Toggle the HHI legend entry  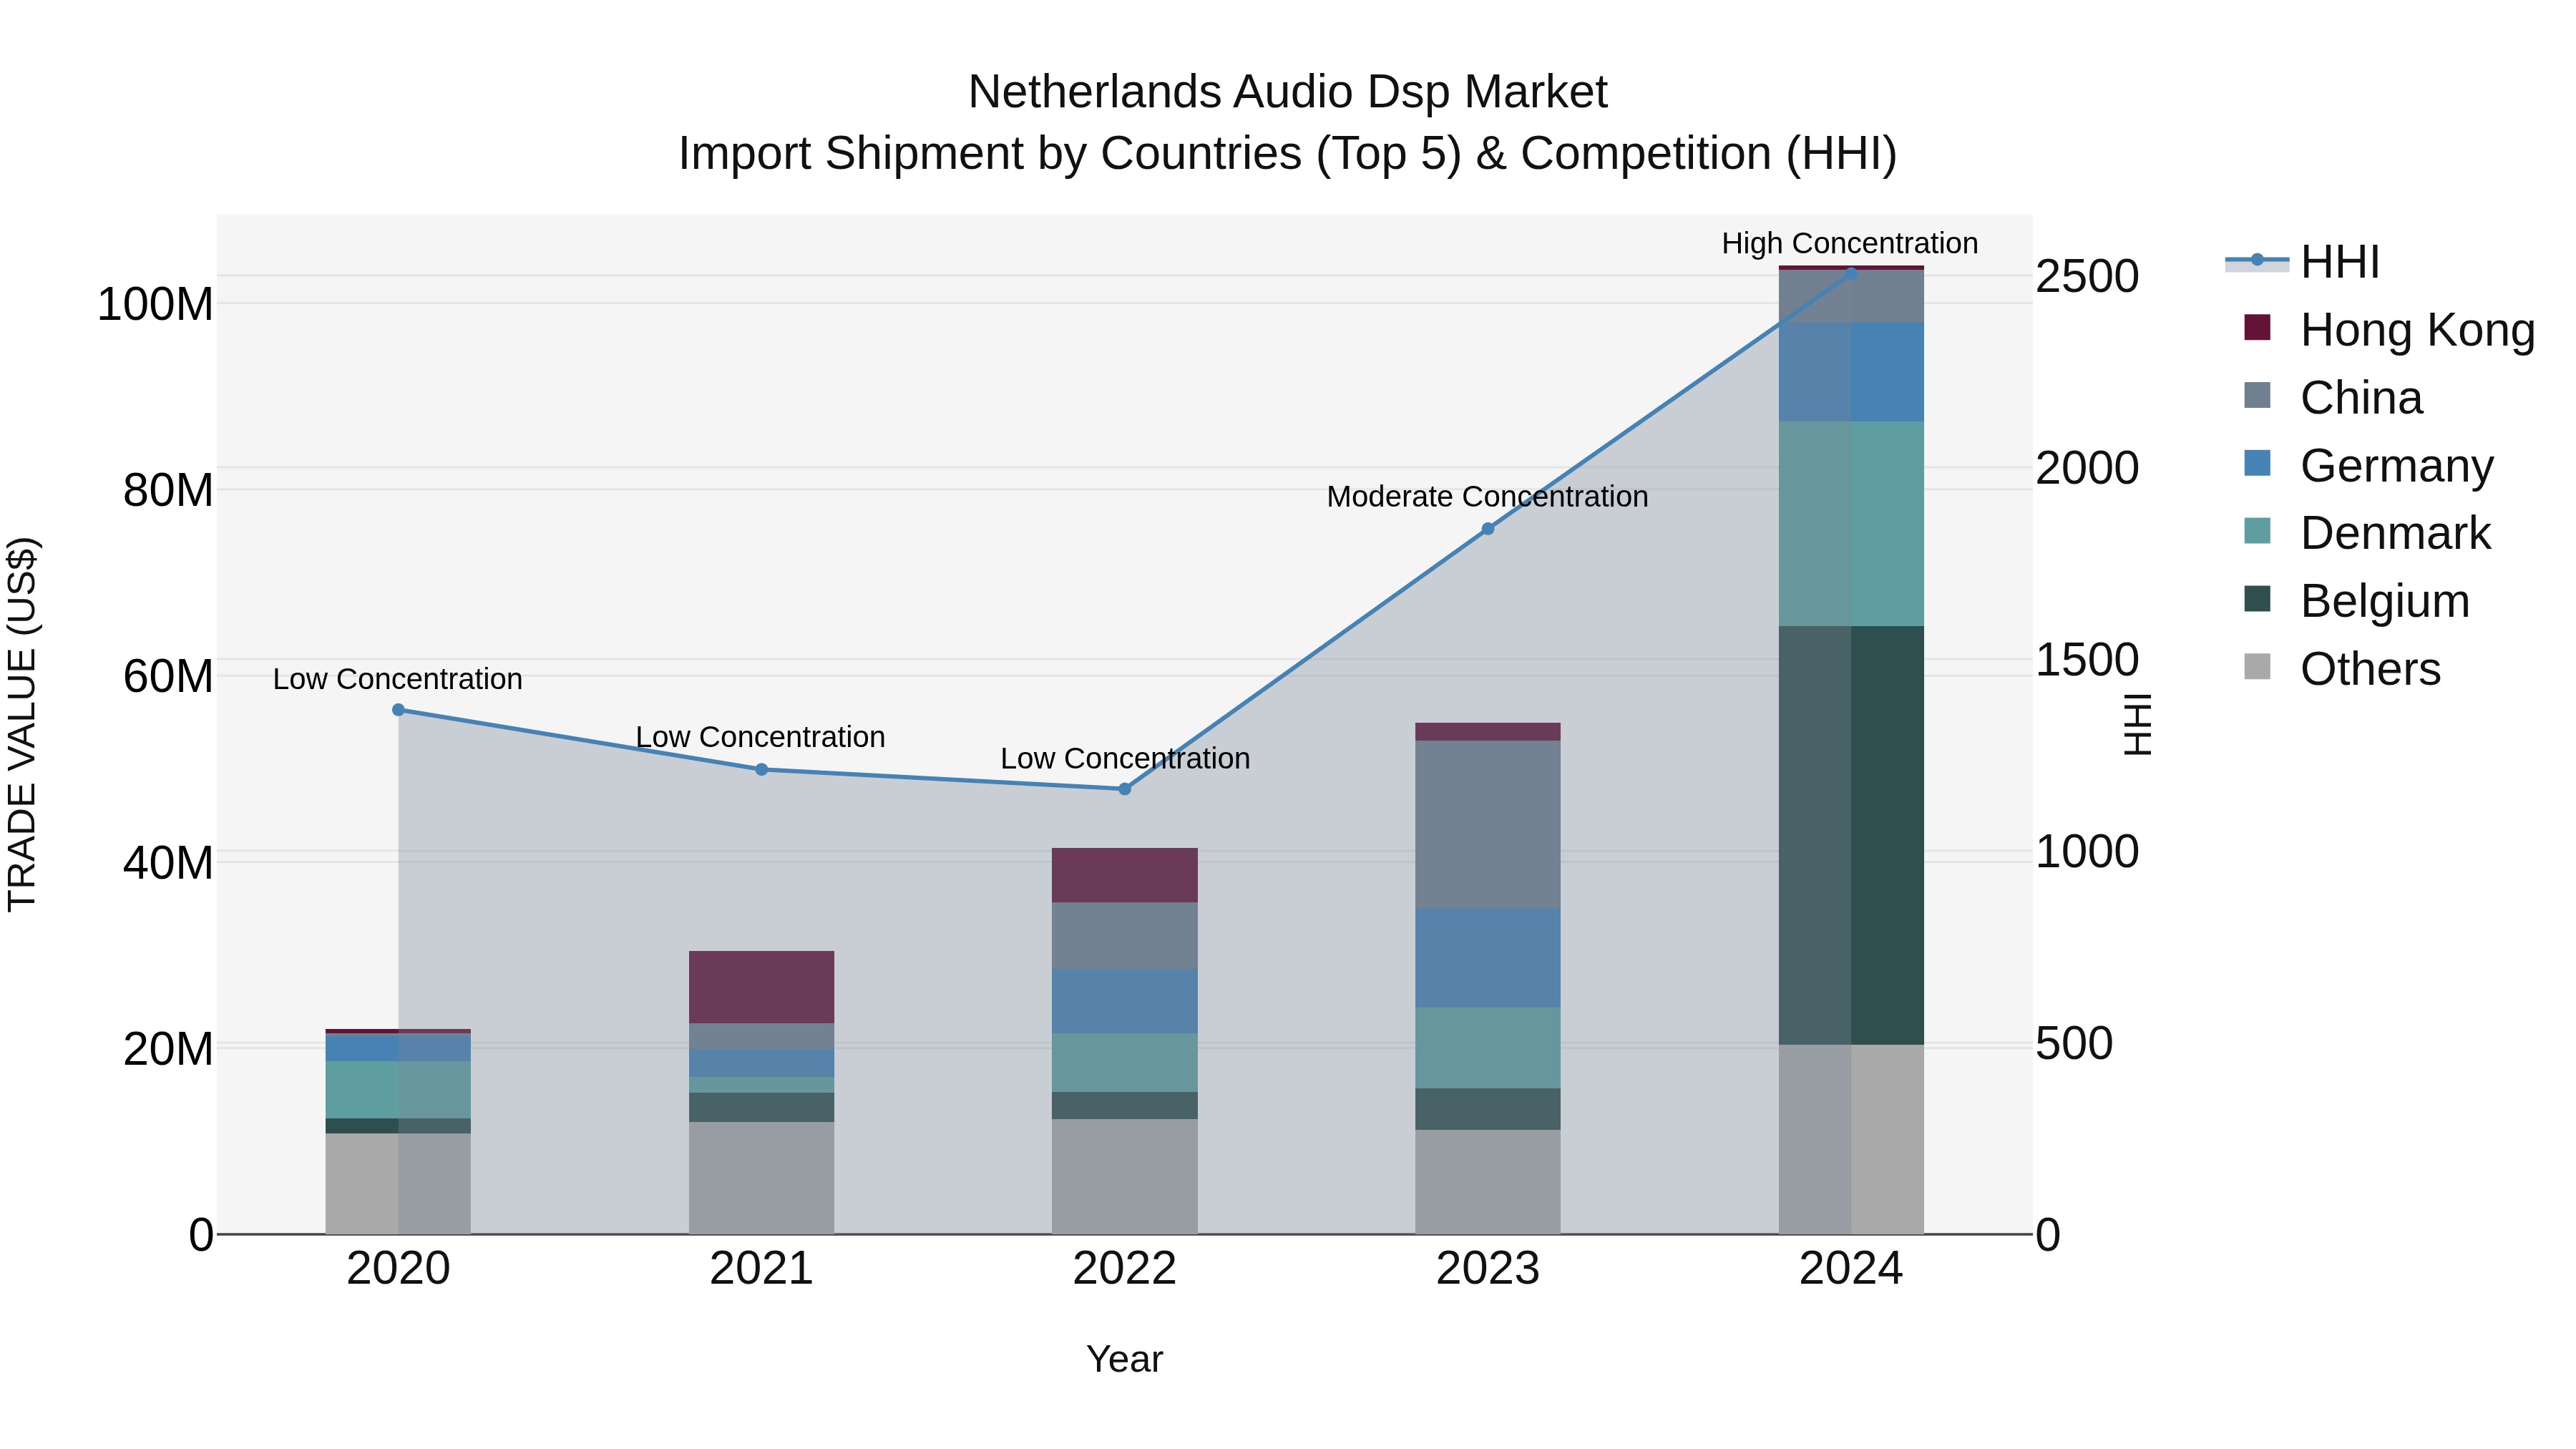(2303, 262)
